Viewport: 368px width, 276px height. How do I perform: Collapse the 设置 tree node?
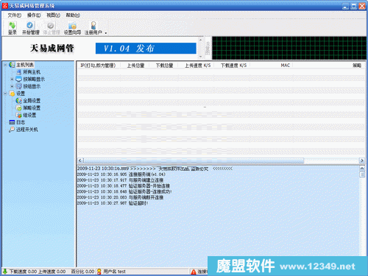(5, 93)
